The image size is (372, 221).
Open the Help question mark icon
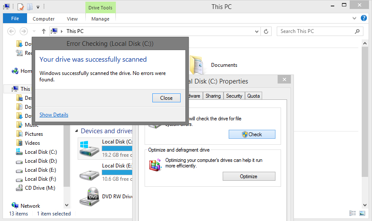363,18
